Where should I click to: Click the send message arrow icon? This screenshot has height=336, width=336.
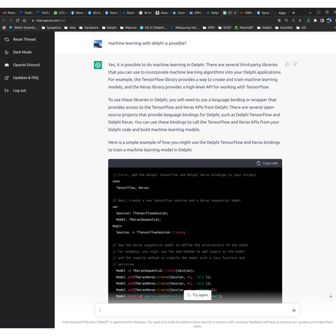[x=294, y=310]
